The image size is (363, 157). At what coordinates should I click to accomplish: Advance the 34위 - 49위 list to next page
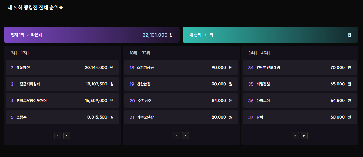304,136
